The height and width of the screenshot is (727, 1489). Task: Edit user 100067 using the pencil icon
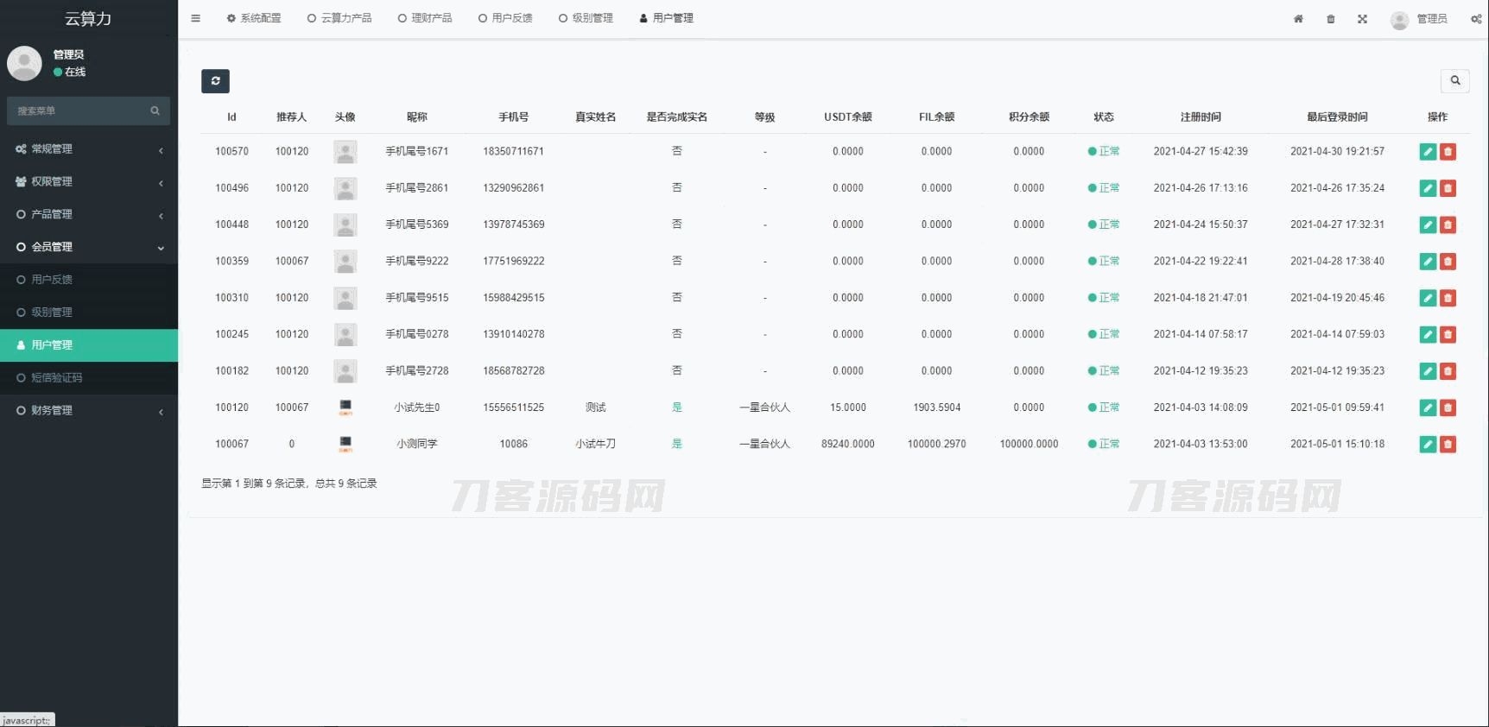1428,445
